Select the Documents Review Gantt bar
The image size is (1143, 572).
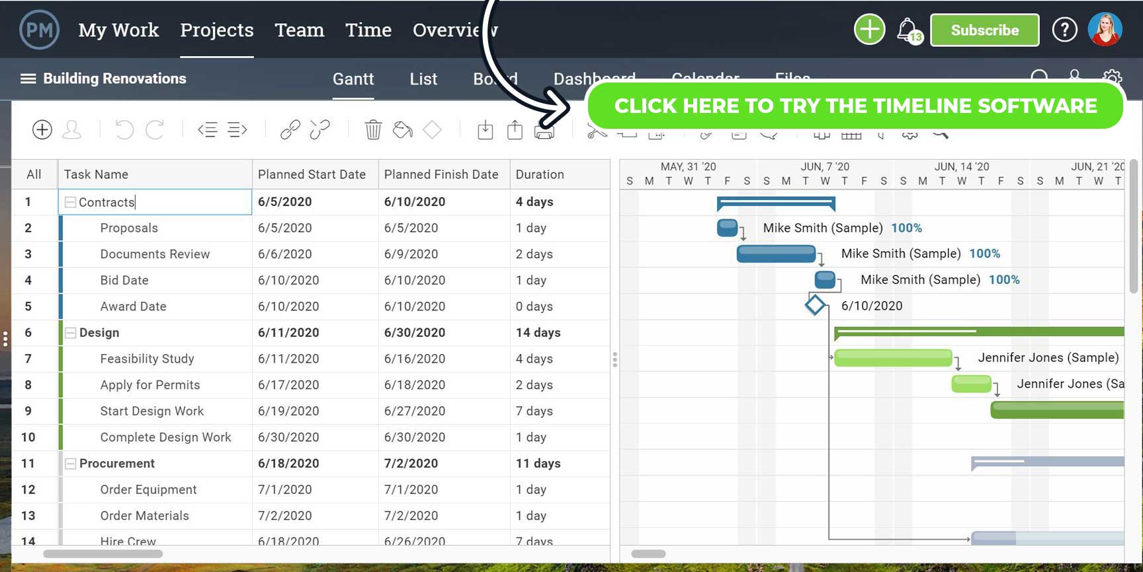pyautogui.click(x=776, y=254)
